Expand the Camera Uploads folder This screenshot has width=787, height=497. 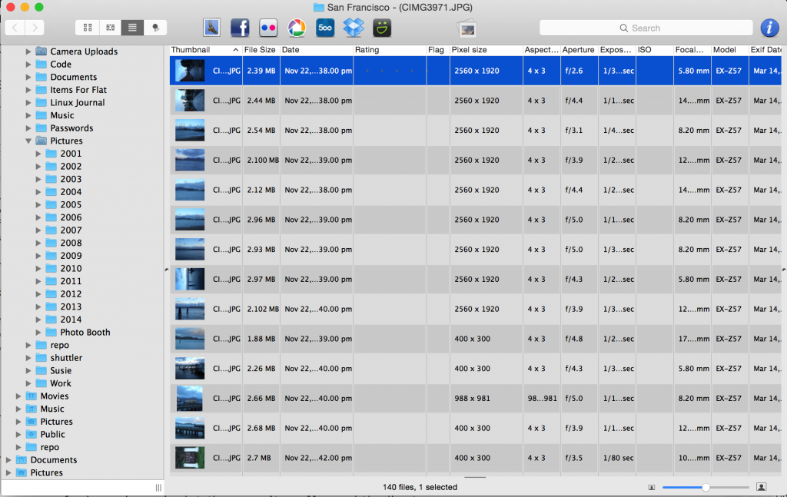28,51
